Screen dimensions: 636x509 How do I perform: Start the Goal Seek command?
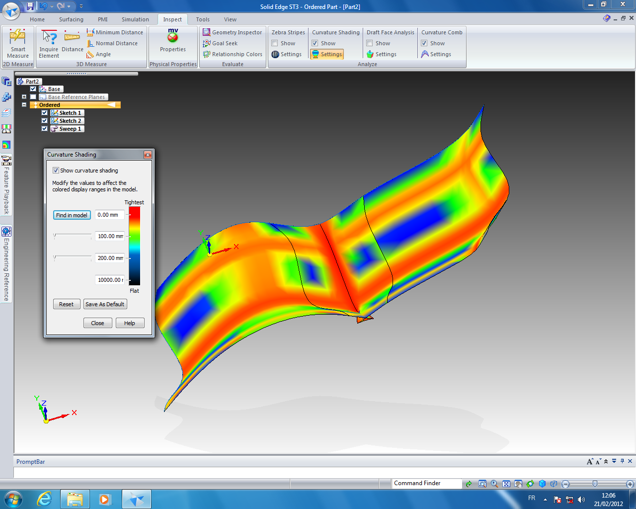220,43
